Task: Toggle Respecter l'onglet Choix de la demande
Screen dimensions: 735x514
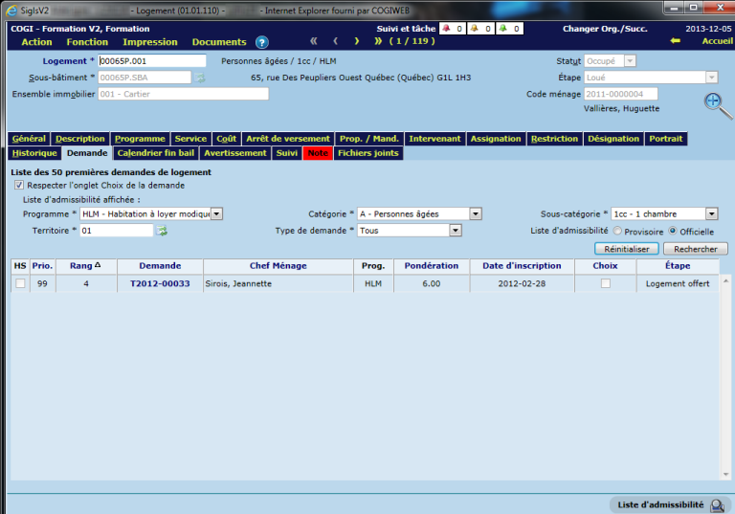Action: [x=19, y=186]
